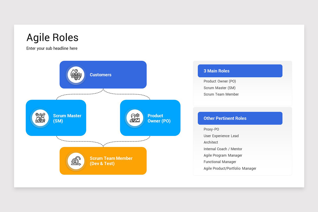
Task: Click the Proxy-PO list item
Action: click(211, 129)
